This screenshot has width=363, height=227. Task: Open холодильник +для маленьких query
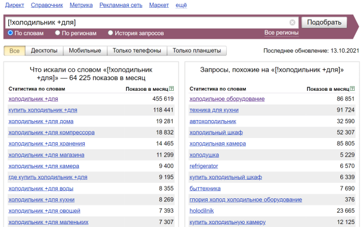pos(48,222)
